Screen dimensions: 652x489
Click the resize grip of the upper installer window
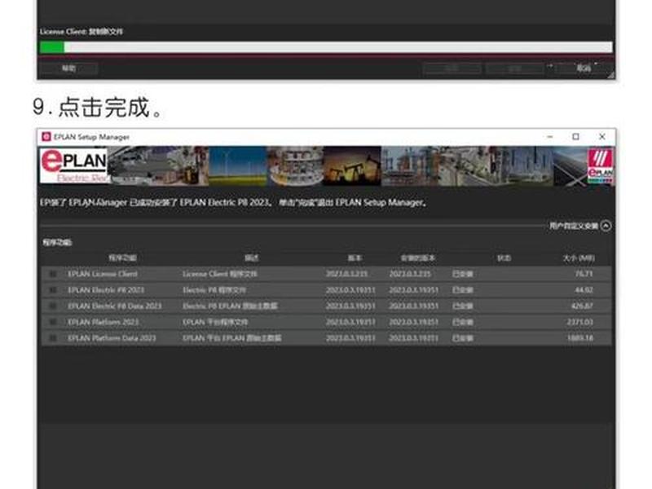click(x=610, y=75)
